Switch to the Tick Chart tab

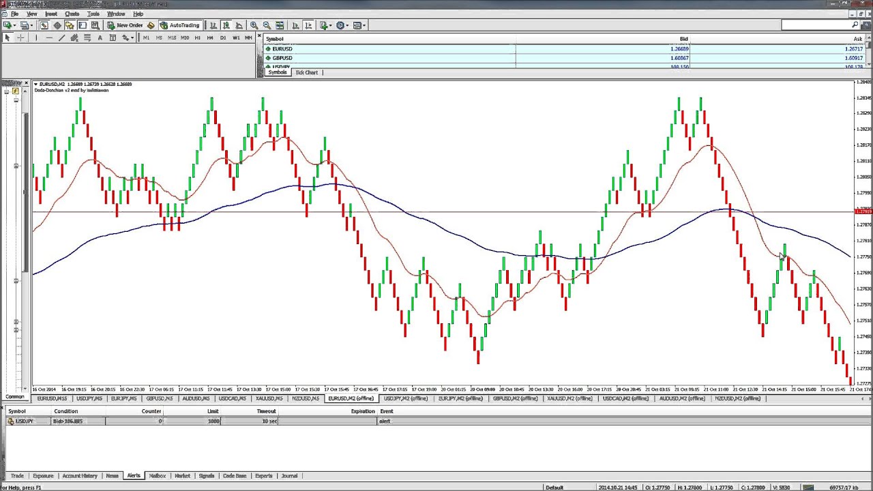(x=306, y=72)
